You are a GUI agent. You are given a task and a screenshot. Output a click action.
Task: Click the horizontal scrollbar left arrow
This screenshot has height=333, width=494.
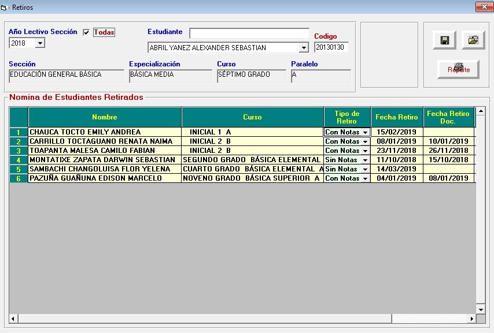click(13, 319)
